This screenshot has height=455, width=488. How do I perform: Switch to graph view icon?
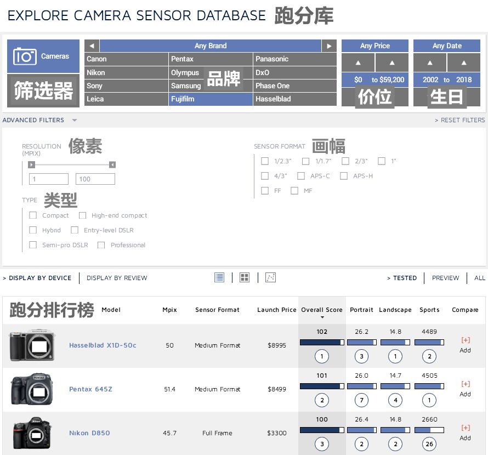270,277
